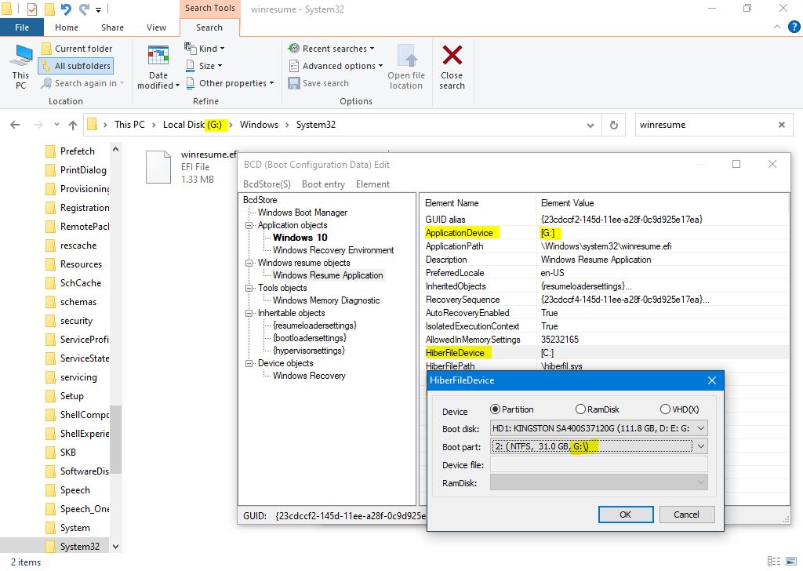Click the Device file input field
This screenshot has height=571, width=803.
click(598, 465)
